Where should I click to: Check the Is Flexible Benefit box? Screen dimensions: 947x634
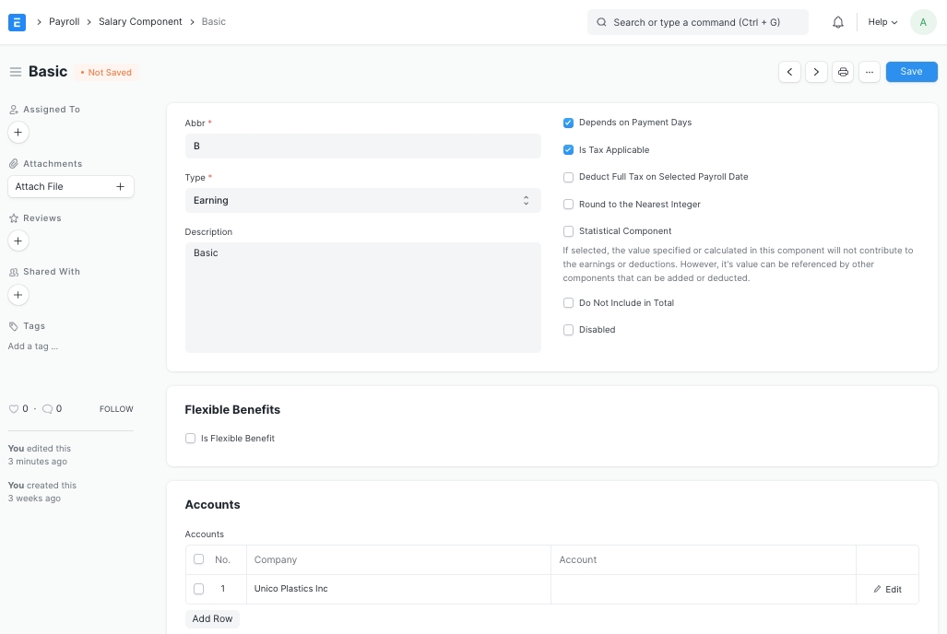(x=191, y=439)
